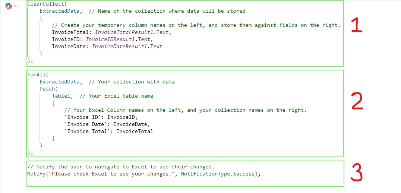Click InvoiceIDResult1 control reference
Image resolution: width=401 pixels, height=193 pixels.
point(111,39)
